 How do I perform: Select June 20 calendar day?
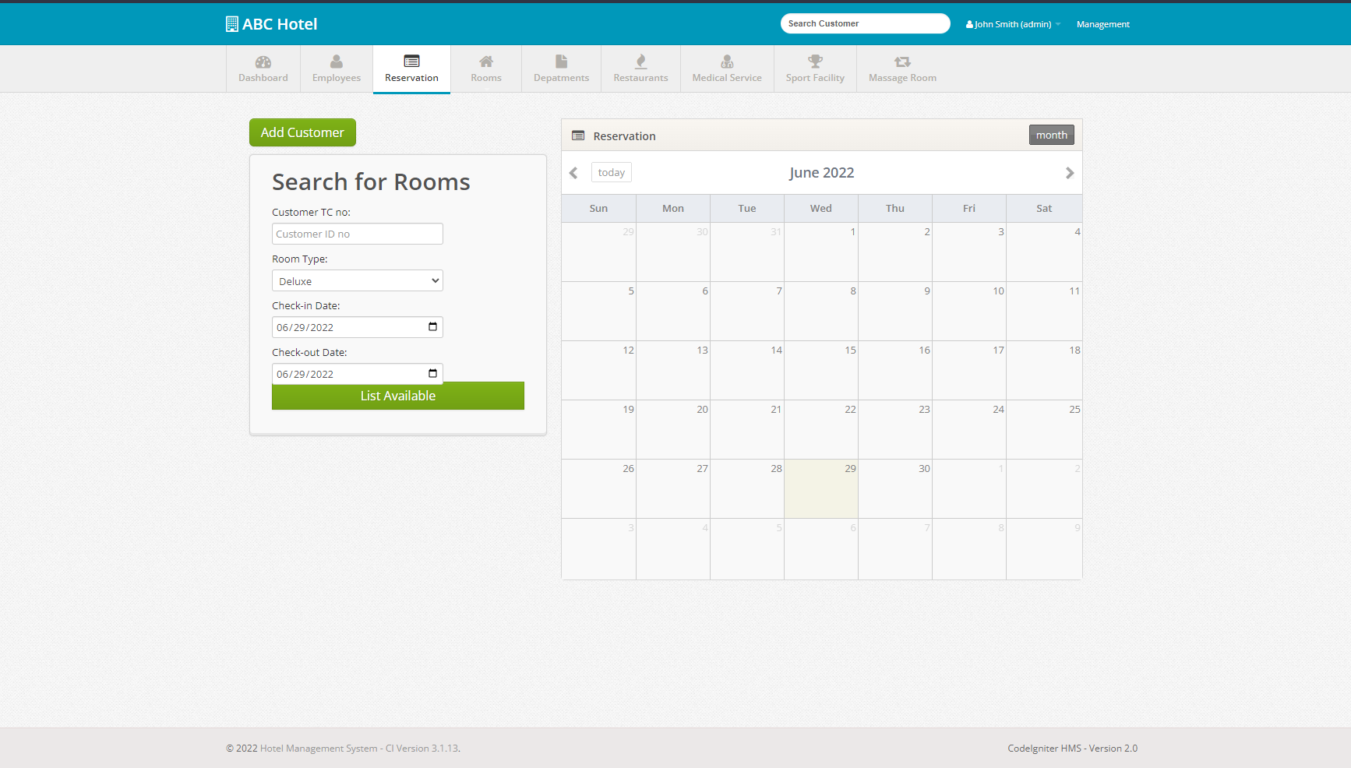click(673, 430)
